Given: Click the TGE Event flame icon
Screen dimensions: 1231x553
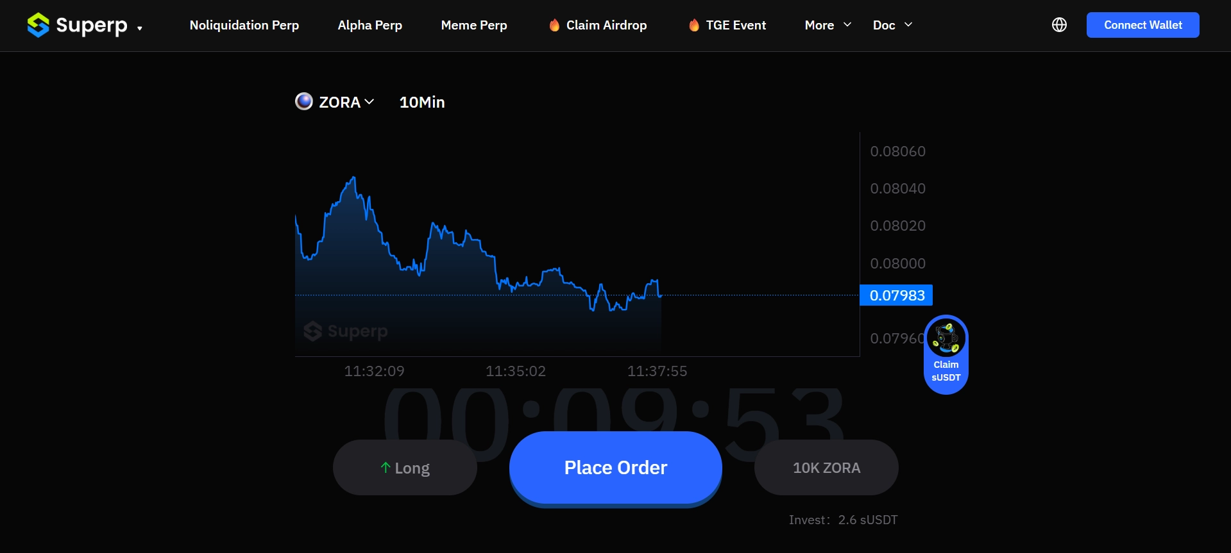Looking at the screenshot, I should point(693,25).
